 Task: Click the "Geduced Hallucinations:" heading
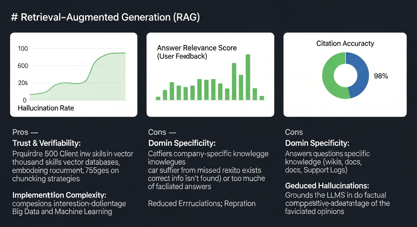327,186
